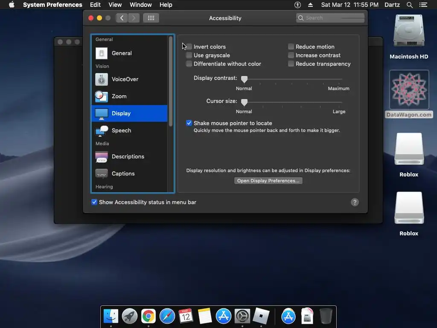Viewport: 437px width, 328px height.
Task: Enable Increase contrast checkbox
Action: [x=291, y=55]
